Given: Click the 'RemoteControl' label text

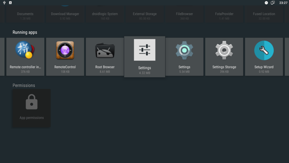Looking at the screenshot, I should tap(65, 67).
